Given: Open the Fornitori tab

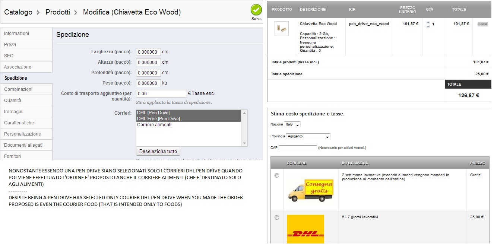Looking at the screenshot, I should click(26, 156).
